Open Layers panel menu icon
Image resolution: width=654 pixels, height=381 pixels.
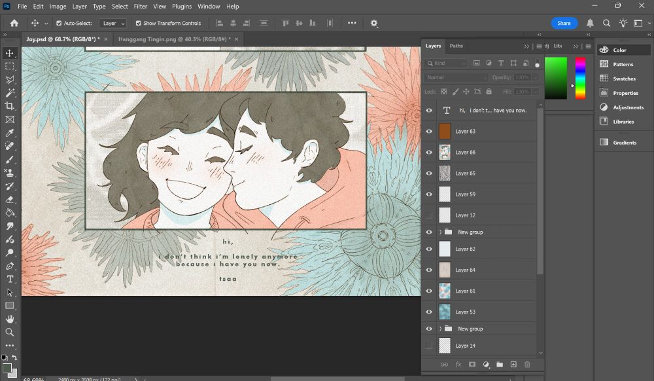539,46
